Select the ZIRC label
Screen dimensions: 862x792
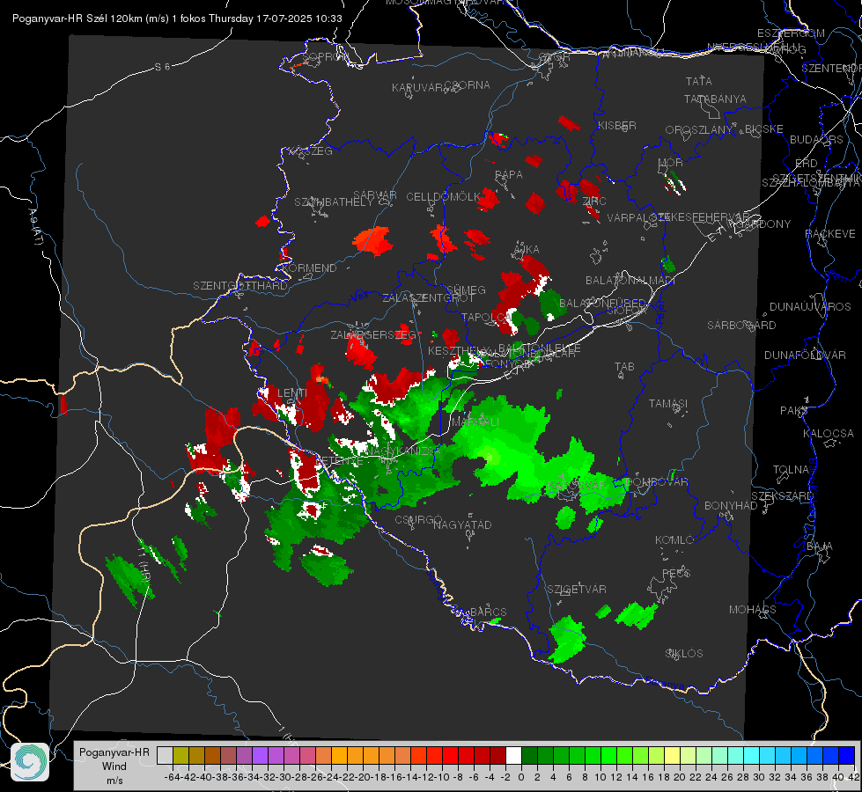pyautogui.click(x=594, y=202)
